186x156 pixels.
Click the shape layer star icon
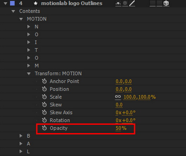pyautogui.click(x=36, y=4)
